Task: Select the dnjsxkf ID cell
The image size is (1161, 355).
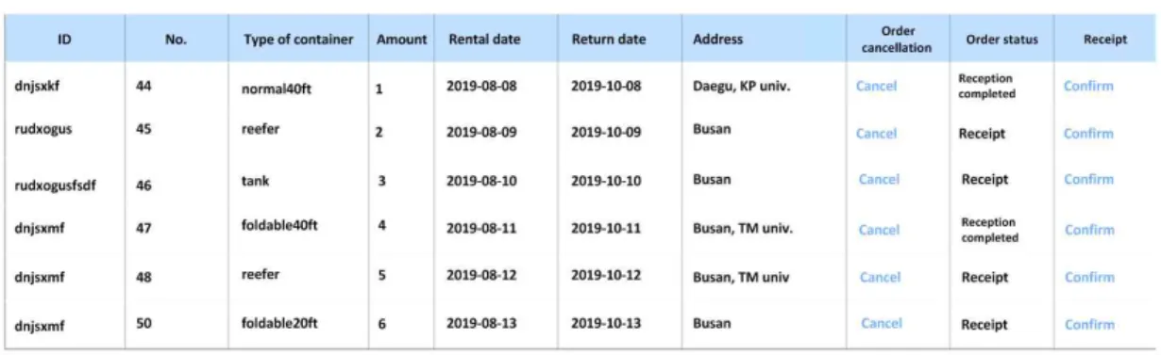Action: pyautogui.click(x=37, y=86)
